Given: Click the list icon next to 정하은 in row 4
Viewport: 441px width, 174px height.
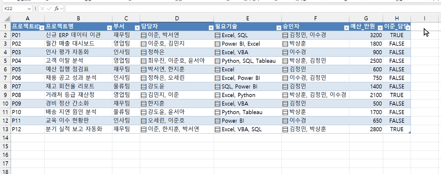Looking at the screenshot, I should click(x=144, y=52).
